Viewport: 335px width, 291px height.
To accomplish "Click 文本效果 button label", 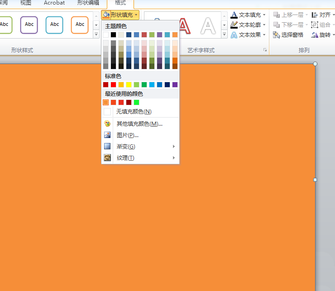I will 250,35.
